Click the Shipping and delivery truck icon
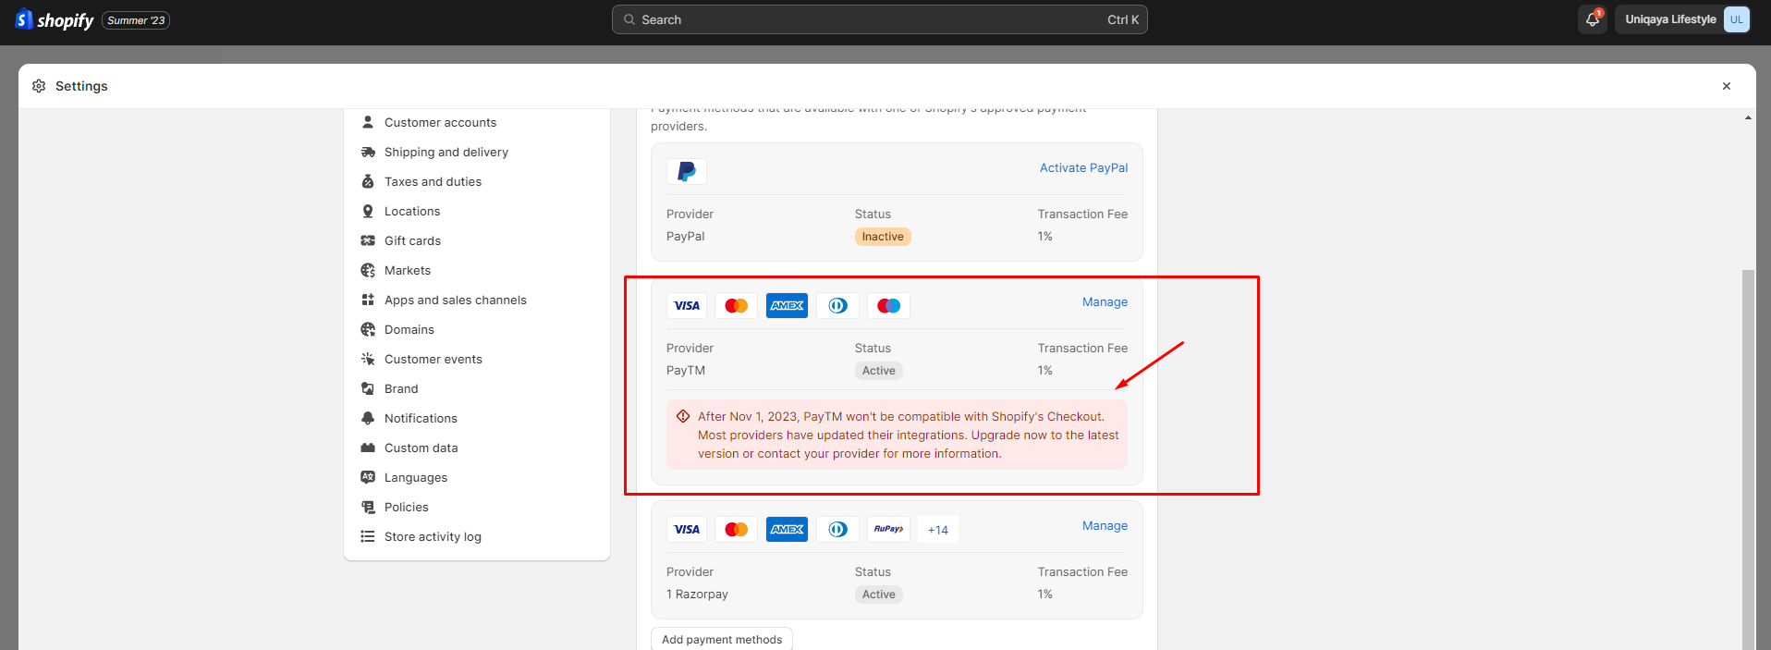 pyautogui.click(x=368, y=152)
